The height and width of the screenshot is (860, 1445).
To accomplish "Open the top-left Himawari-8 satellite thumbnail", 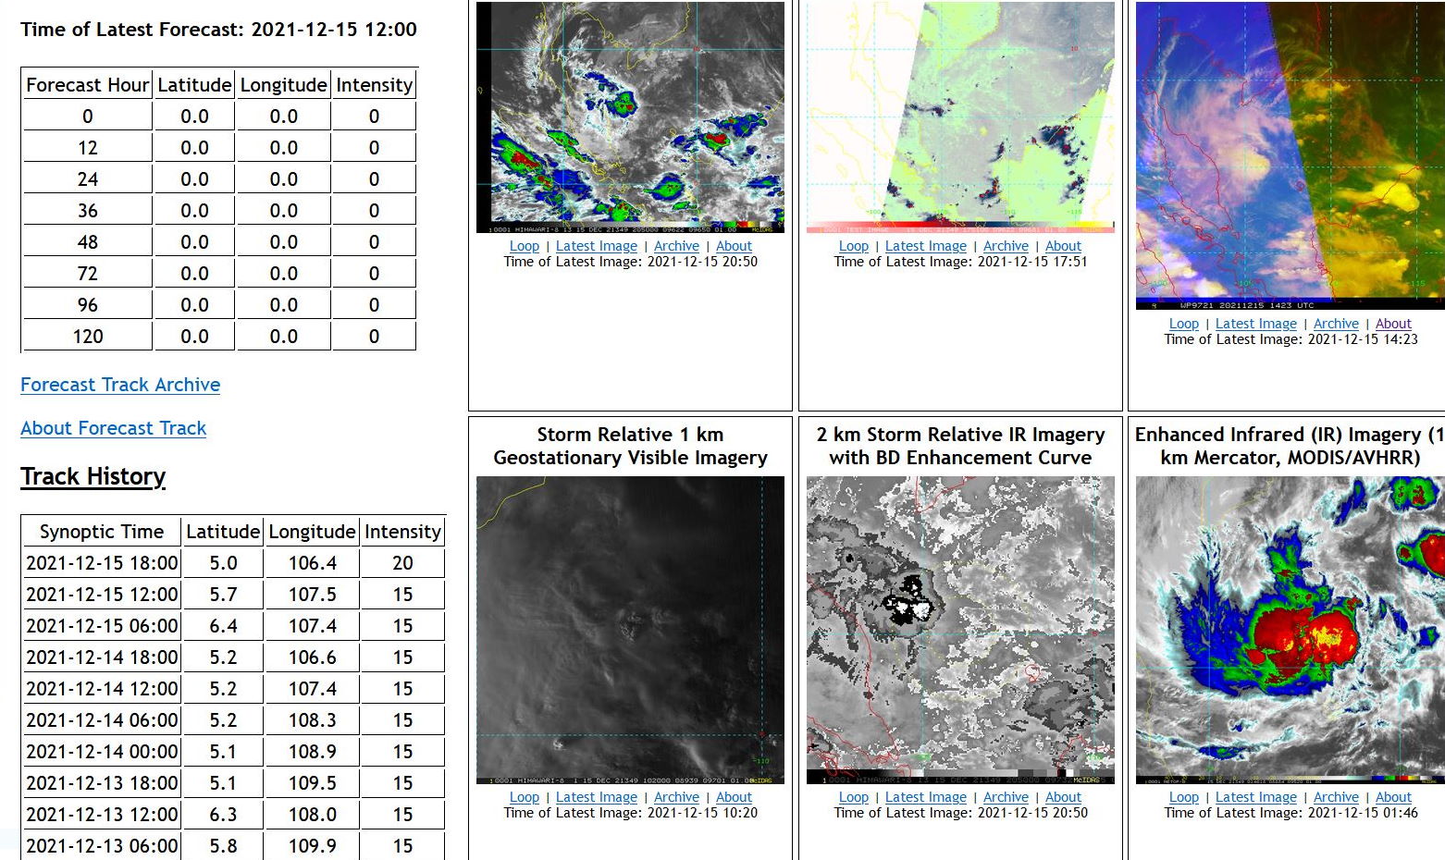I will [631, 117].
